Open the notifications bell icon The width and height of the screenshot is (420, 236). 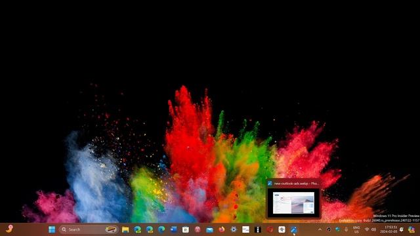coord(402,229)
